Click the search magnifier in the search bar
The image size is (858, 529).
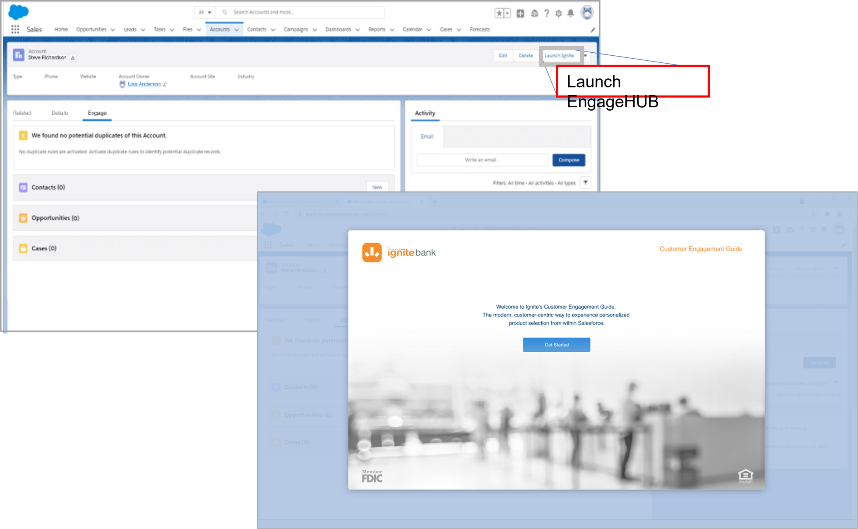click(224, 12)
